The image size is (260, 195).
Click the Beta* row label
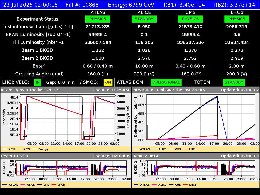pyautogui.click(x=39, y=66)
